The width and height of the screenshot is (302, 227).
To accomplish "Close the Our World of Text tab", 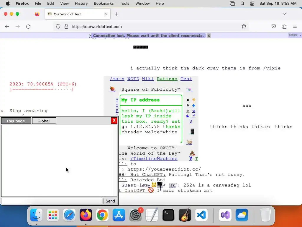I will [106, 14].
